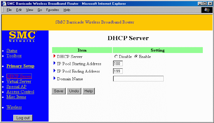Open the Status page link
The image size is (214, 123).
[x=12, y=51]
